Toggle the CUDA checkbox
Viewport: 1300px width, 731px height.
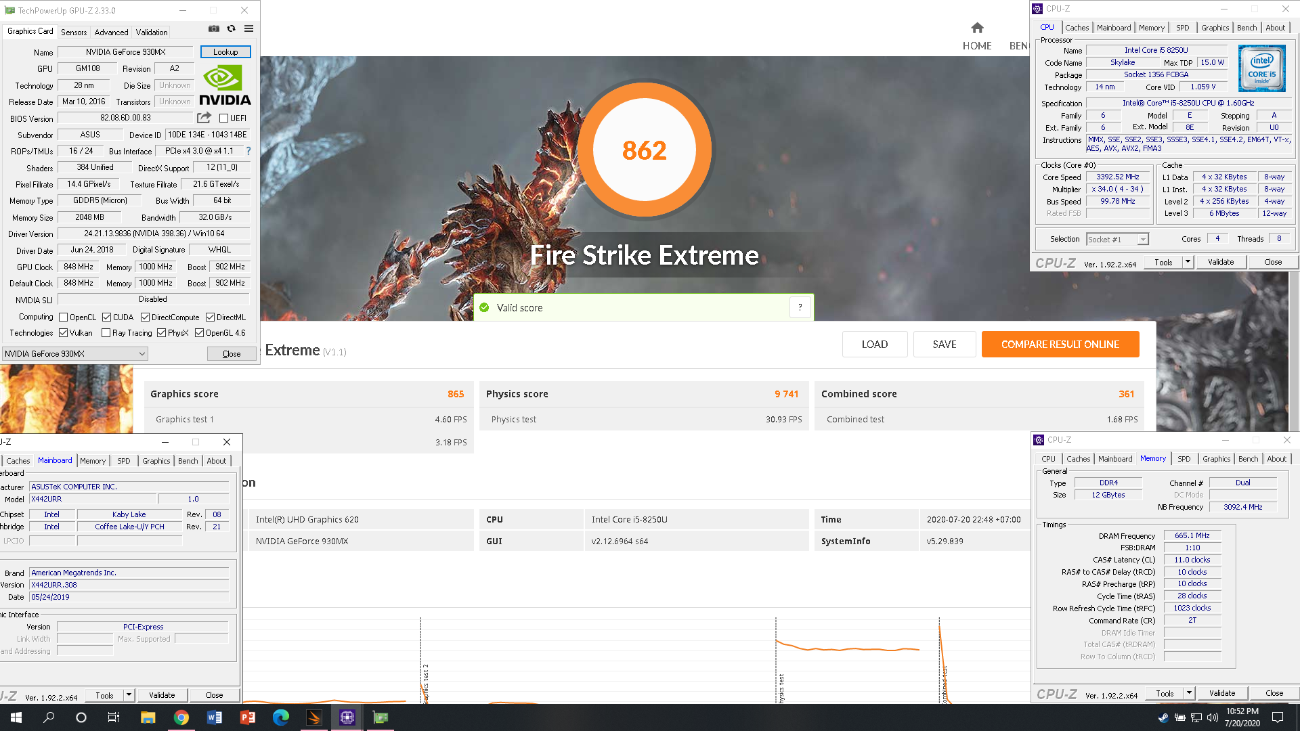(x=106, y=317)
